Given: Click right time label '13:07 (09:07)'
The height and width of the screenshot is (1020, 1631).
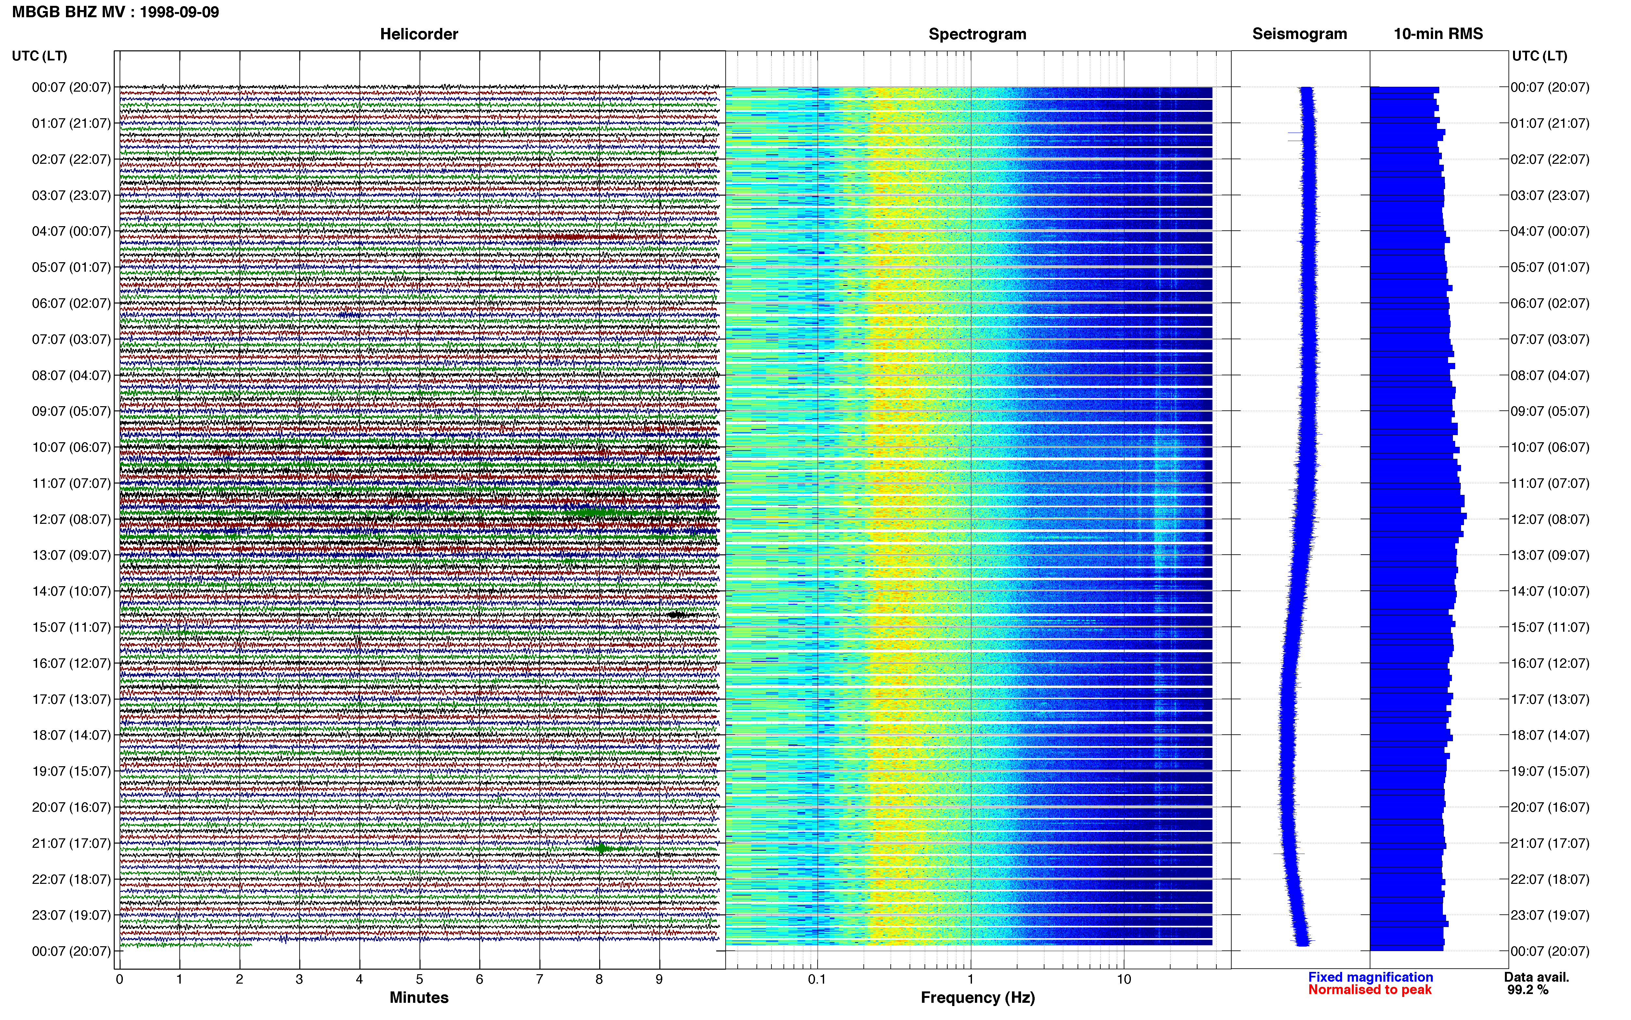Looking at the screenshot, I should click(1550, 555).
